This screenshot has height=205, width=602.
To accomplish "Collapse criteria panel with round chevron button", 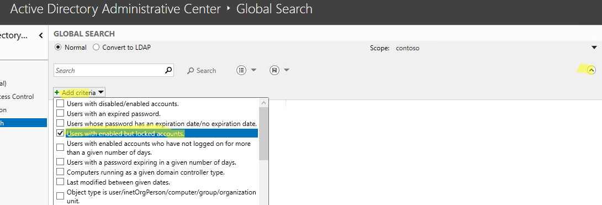I will (592, 70).
